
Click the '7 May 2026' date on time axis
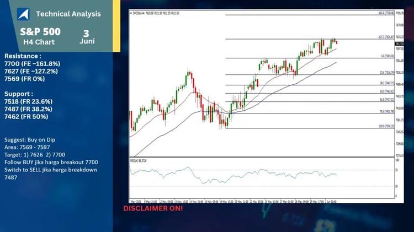click(135, 202)
